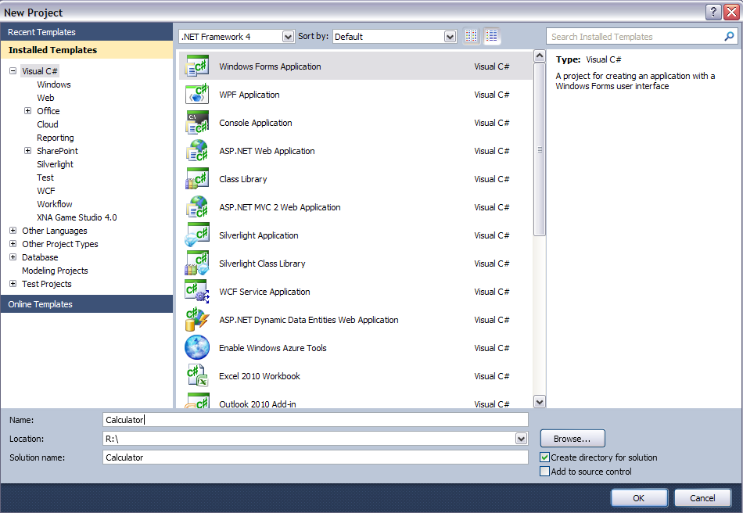Click the Browse... button

pos(573,439)
